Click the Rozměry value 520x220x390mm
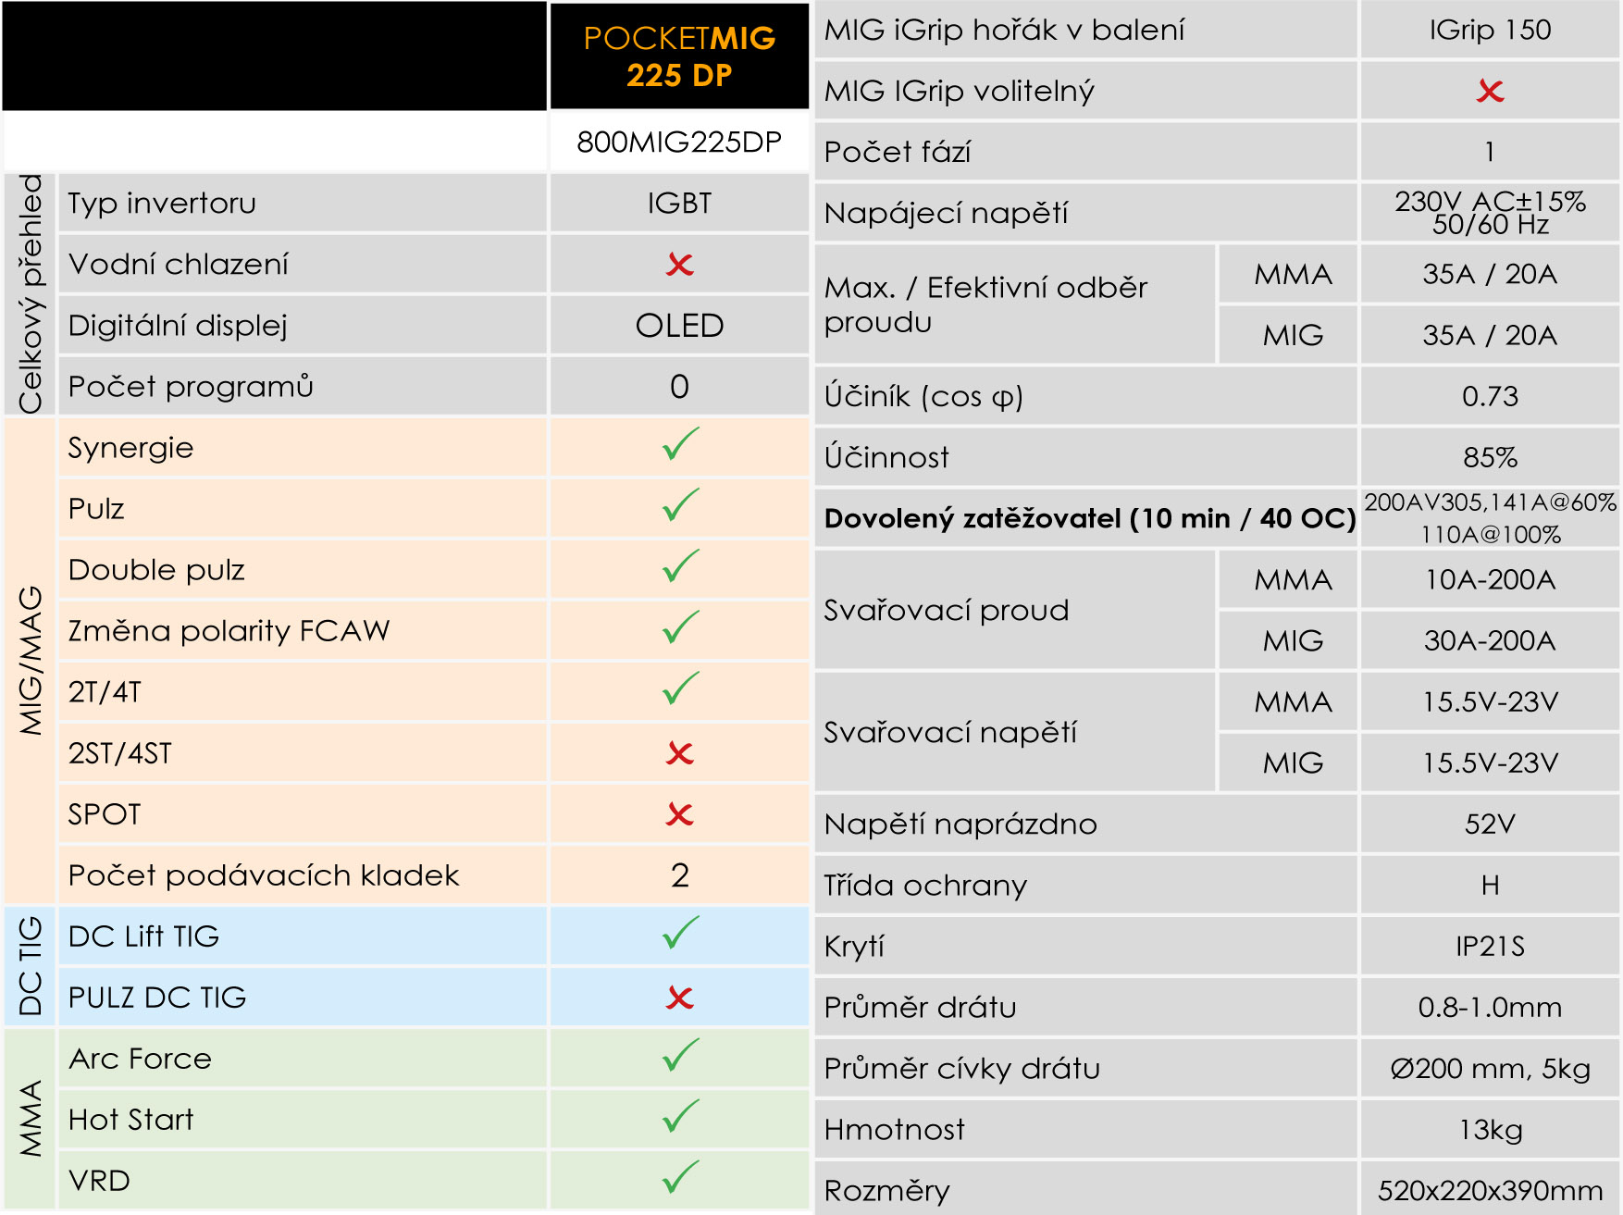This screenshot has height=1215, width=1623. (1491, 1190)
